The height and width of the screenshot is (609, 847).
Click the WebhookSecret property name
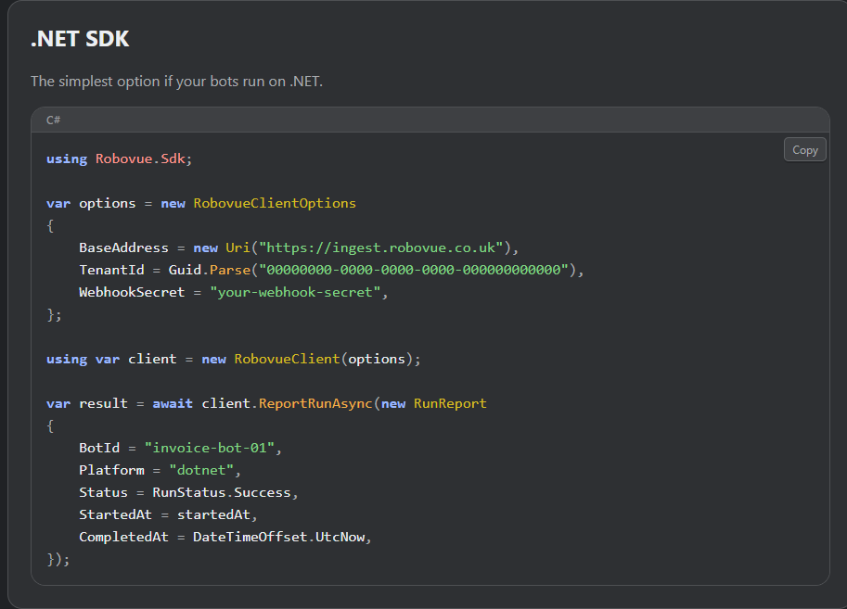pos(132,292)
